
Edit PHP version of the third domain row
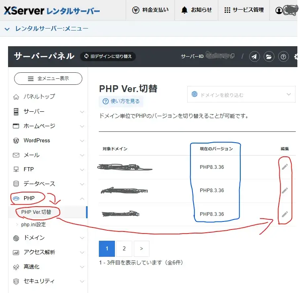click(285, 214)
